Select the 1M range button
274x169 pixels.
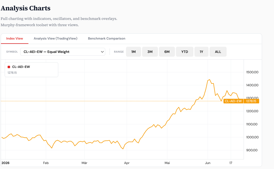[134, 52]
